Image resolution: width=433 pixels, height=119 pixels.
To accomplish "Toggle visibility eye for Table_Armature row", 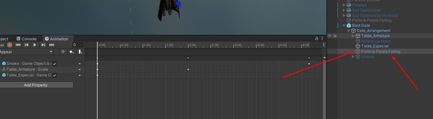I will pos(330,36).
